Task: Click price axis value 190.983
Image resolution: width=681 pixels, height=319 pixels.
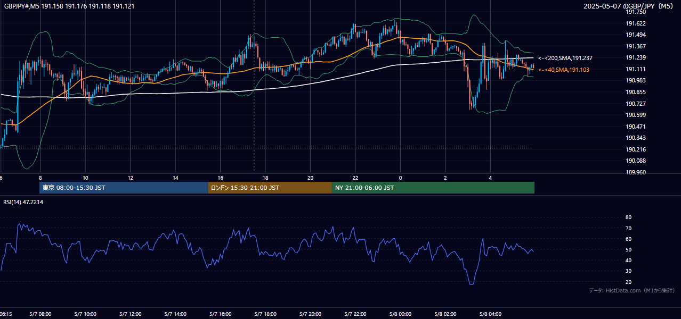Action: pos(635,80)
